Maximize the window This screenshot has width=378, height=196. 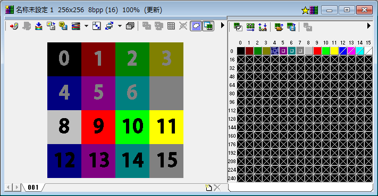347,10
